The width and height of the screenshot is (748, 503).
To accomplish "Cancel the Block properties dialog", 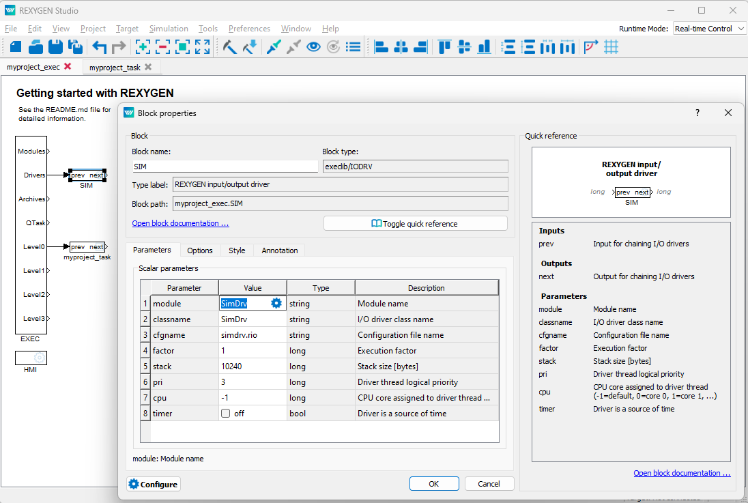I will tap(489, 483).
